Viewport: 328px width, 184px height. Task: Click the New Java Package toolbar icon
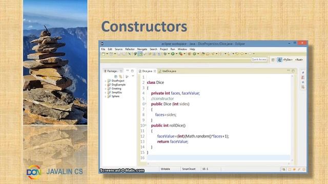[x=189, y=54]
